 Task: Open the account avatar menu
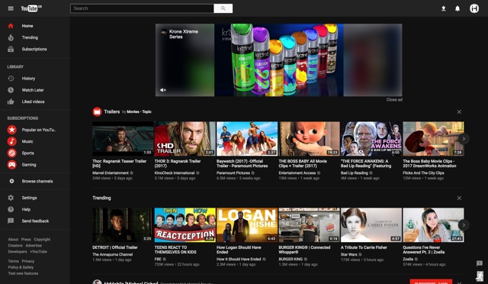coord(474,8)
